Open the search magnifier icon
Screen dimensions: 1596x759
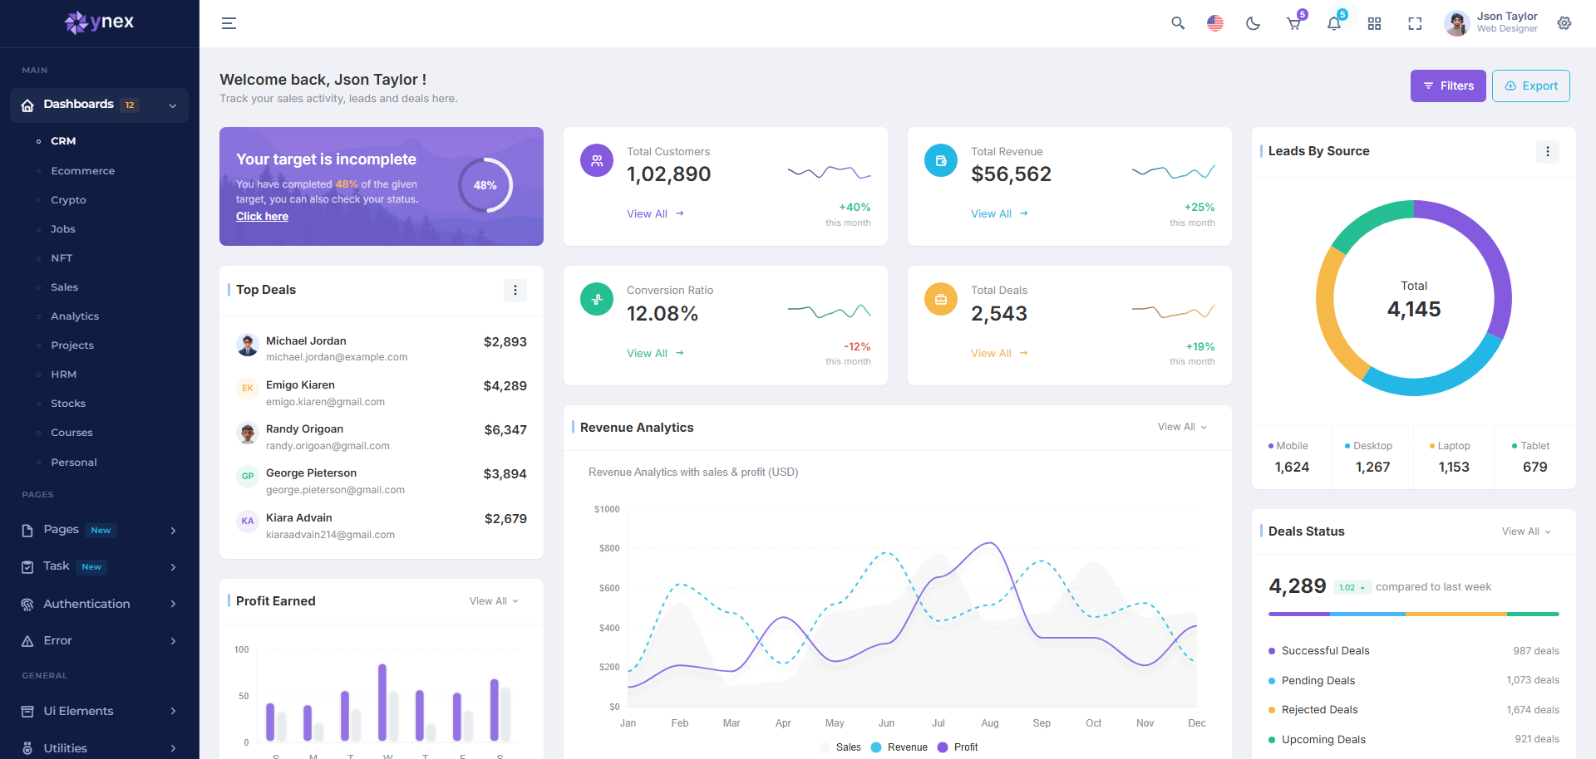1178,23
